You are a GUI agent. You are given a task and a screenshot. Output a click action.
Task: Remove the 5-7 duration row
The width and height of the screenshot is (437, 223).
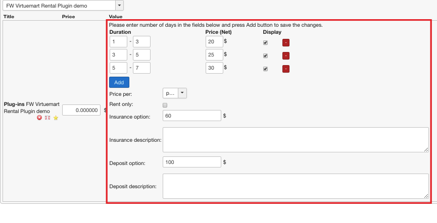tap(285, 69)
